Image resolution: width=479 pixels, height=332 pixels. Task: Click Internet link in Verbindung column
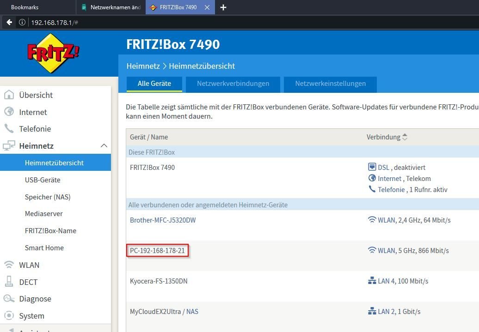[x=389, y=179]
